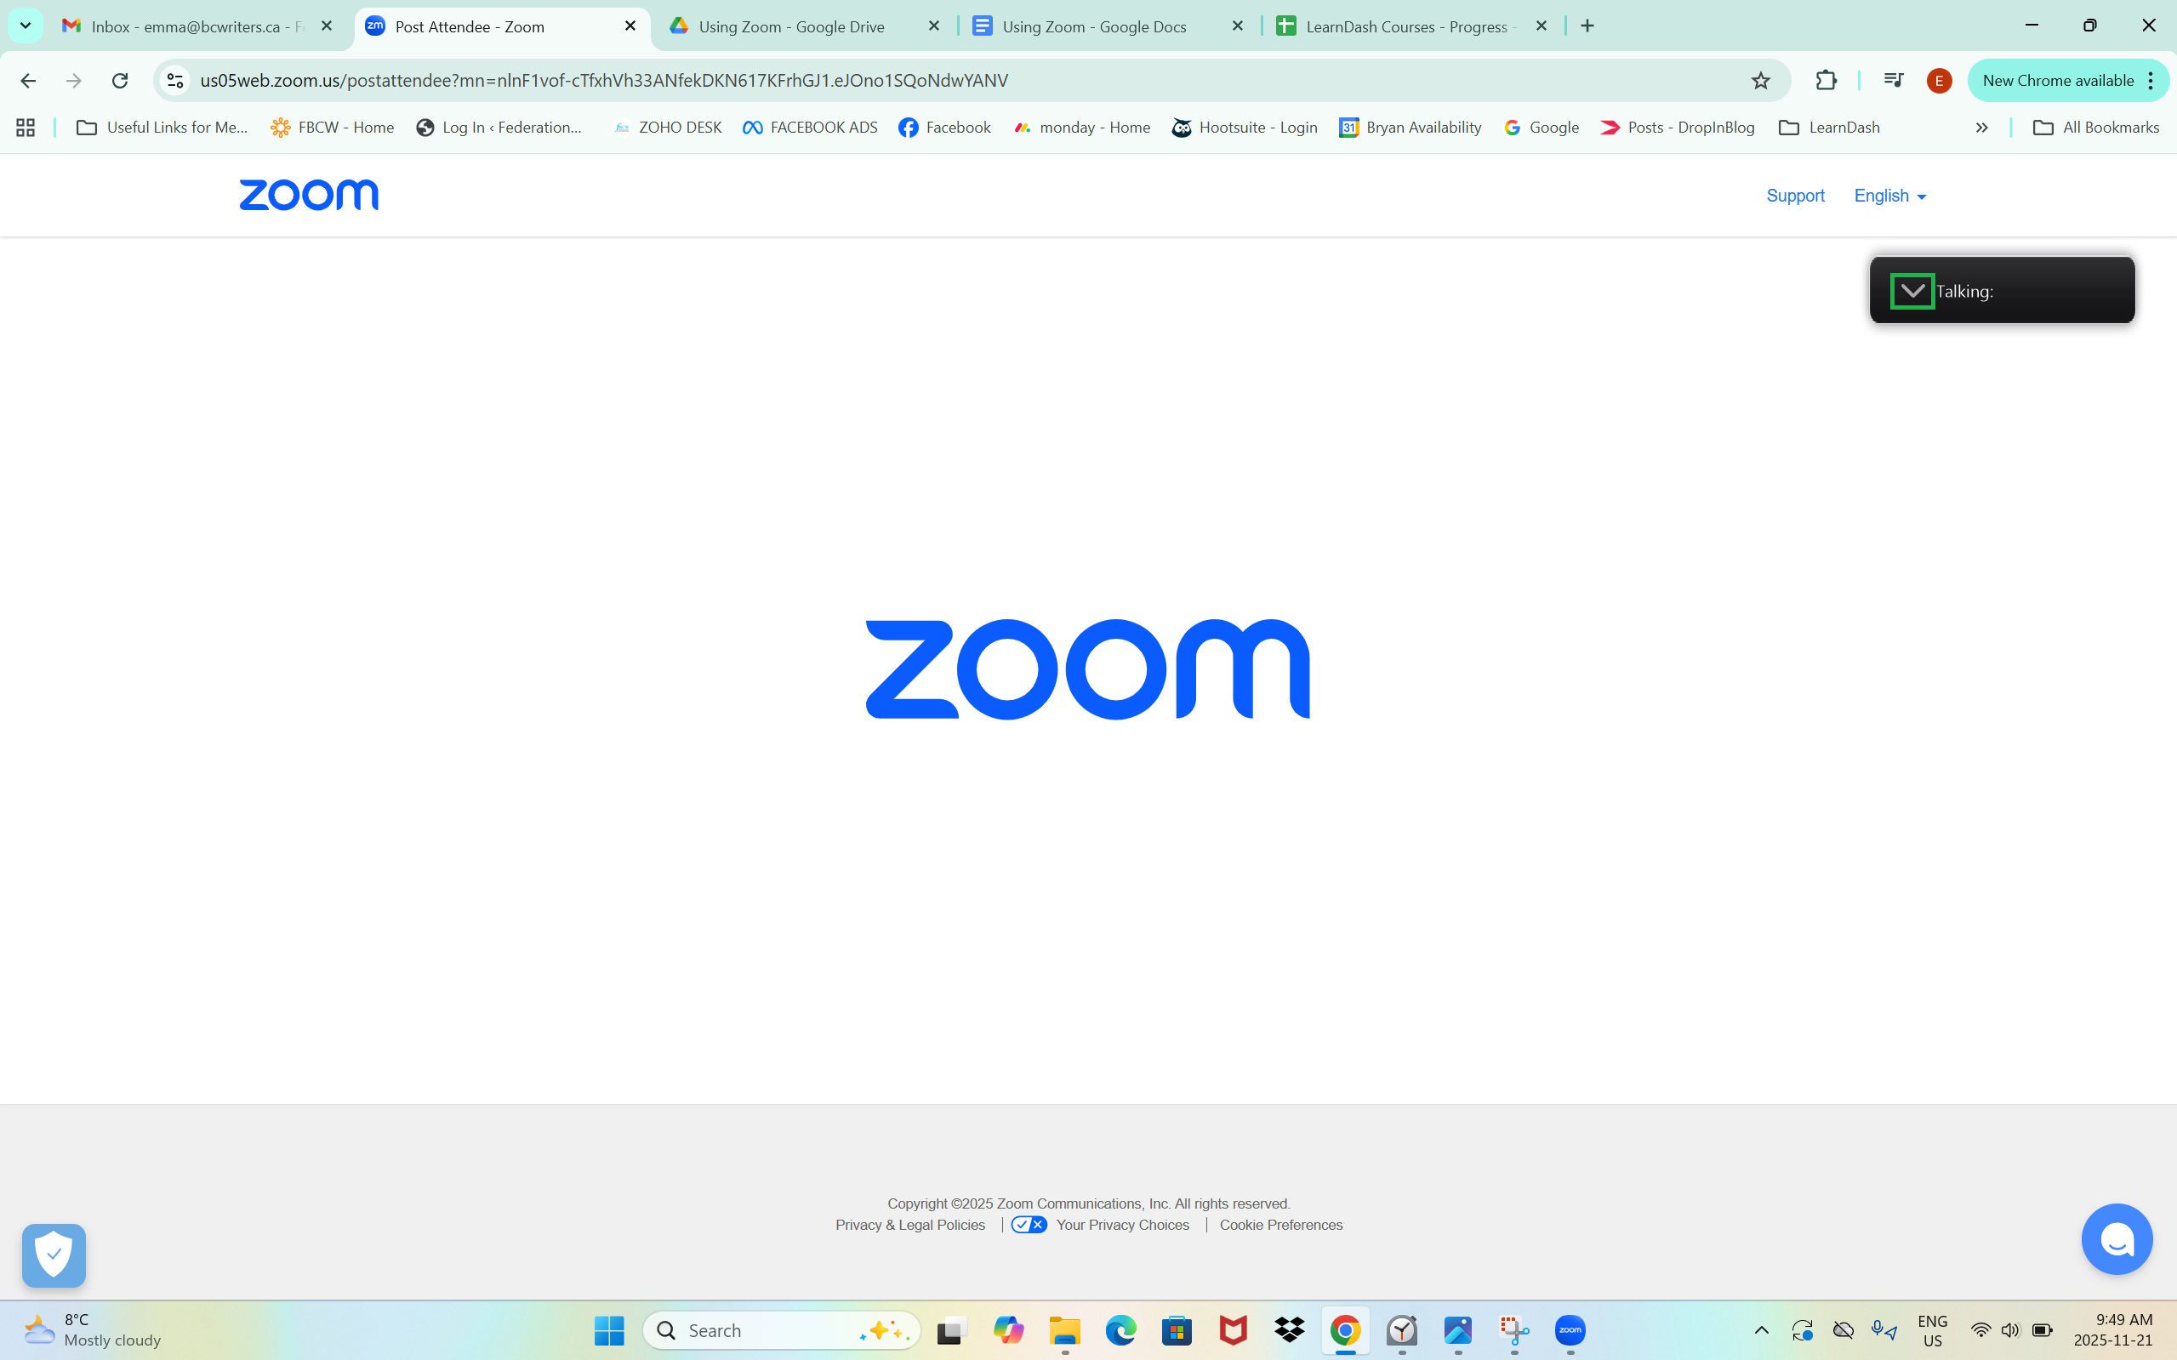Viewport: 2177px width, 1360px height.
Task: Expand hidden bookmarks chevron
Action: [1980, 128]
